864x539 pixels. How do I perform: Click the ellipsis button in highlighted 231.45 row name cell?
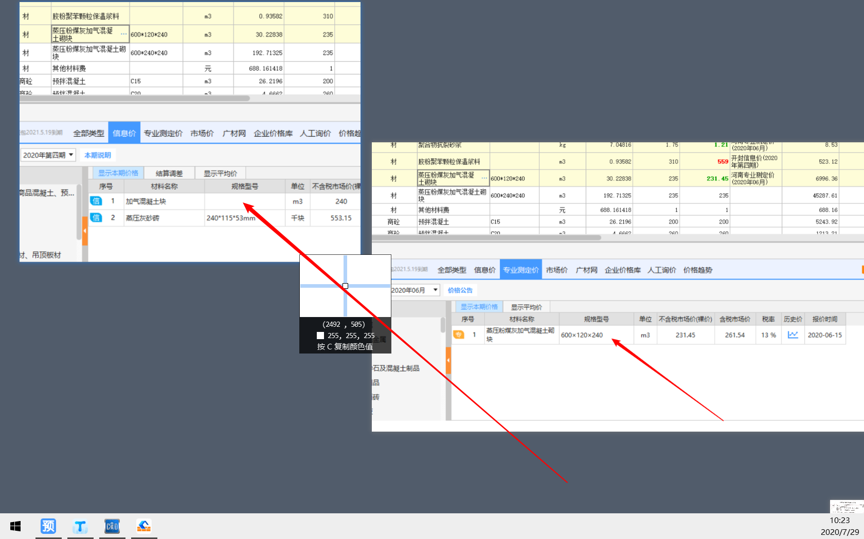tap(484, 178)
